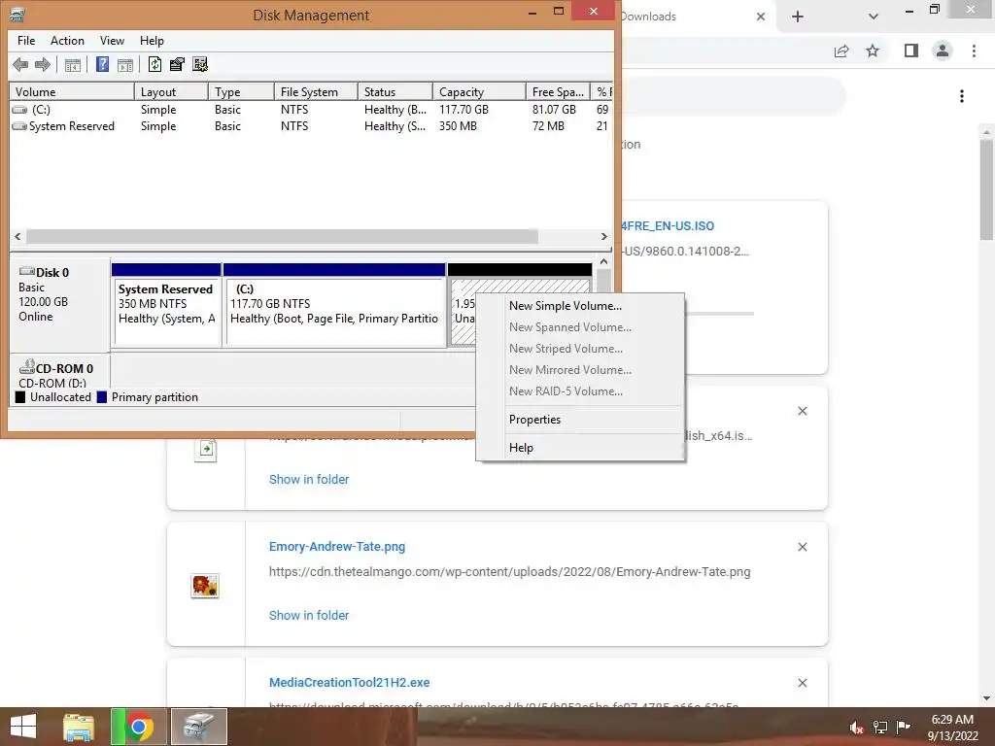Image resolution: width=995 pixels, height=746 pixels.
Task: Click the Back arrow in Disk Management toolbar
Action: click(20, 64)
